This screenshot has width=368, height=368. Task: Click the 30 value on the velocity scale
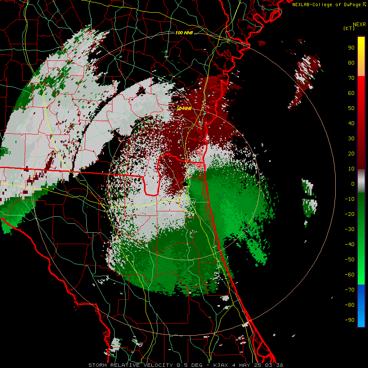pos(351,139)
